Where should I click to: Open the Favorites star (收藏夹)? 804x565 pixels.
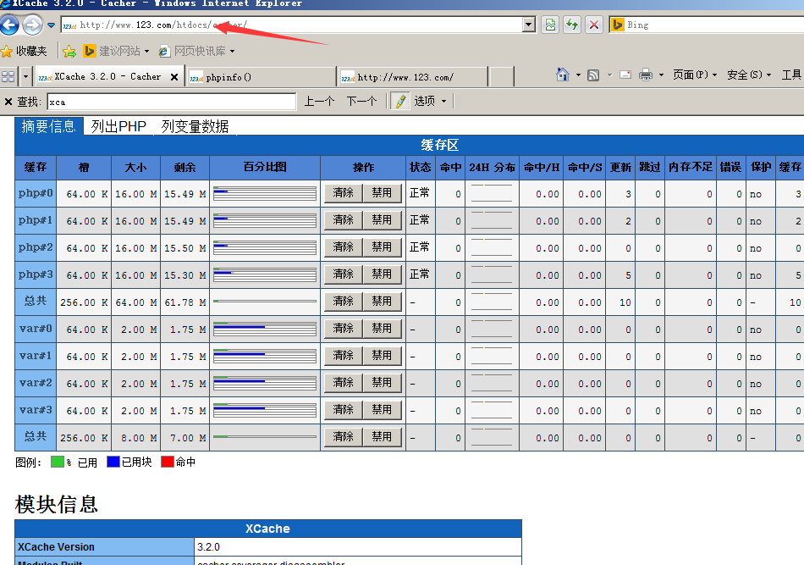(x=24, y=51)
